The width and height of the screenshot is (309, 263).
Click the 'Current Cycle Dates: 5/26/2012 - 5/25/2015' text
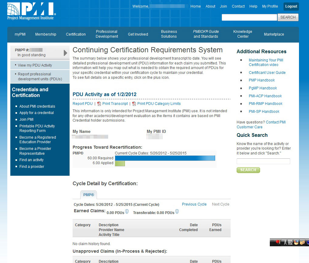click(151, 153)
